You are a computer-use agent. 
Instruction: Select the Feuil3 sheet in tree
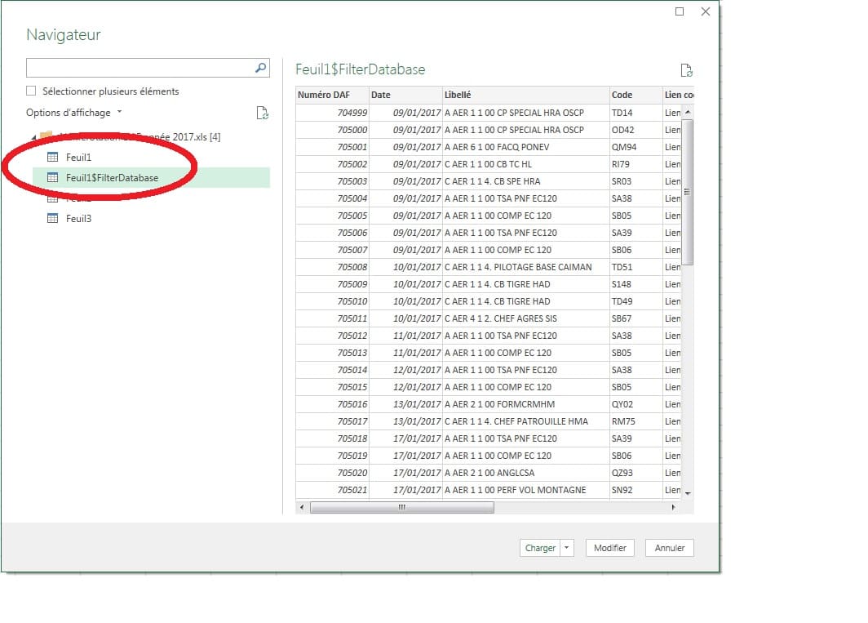(78, 219)
